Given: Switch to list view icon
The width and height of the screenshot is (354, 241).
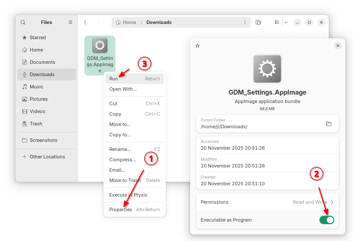Looking at the screenshot, I should tap(277, 22).
